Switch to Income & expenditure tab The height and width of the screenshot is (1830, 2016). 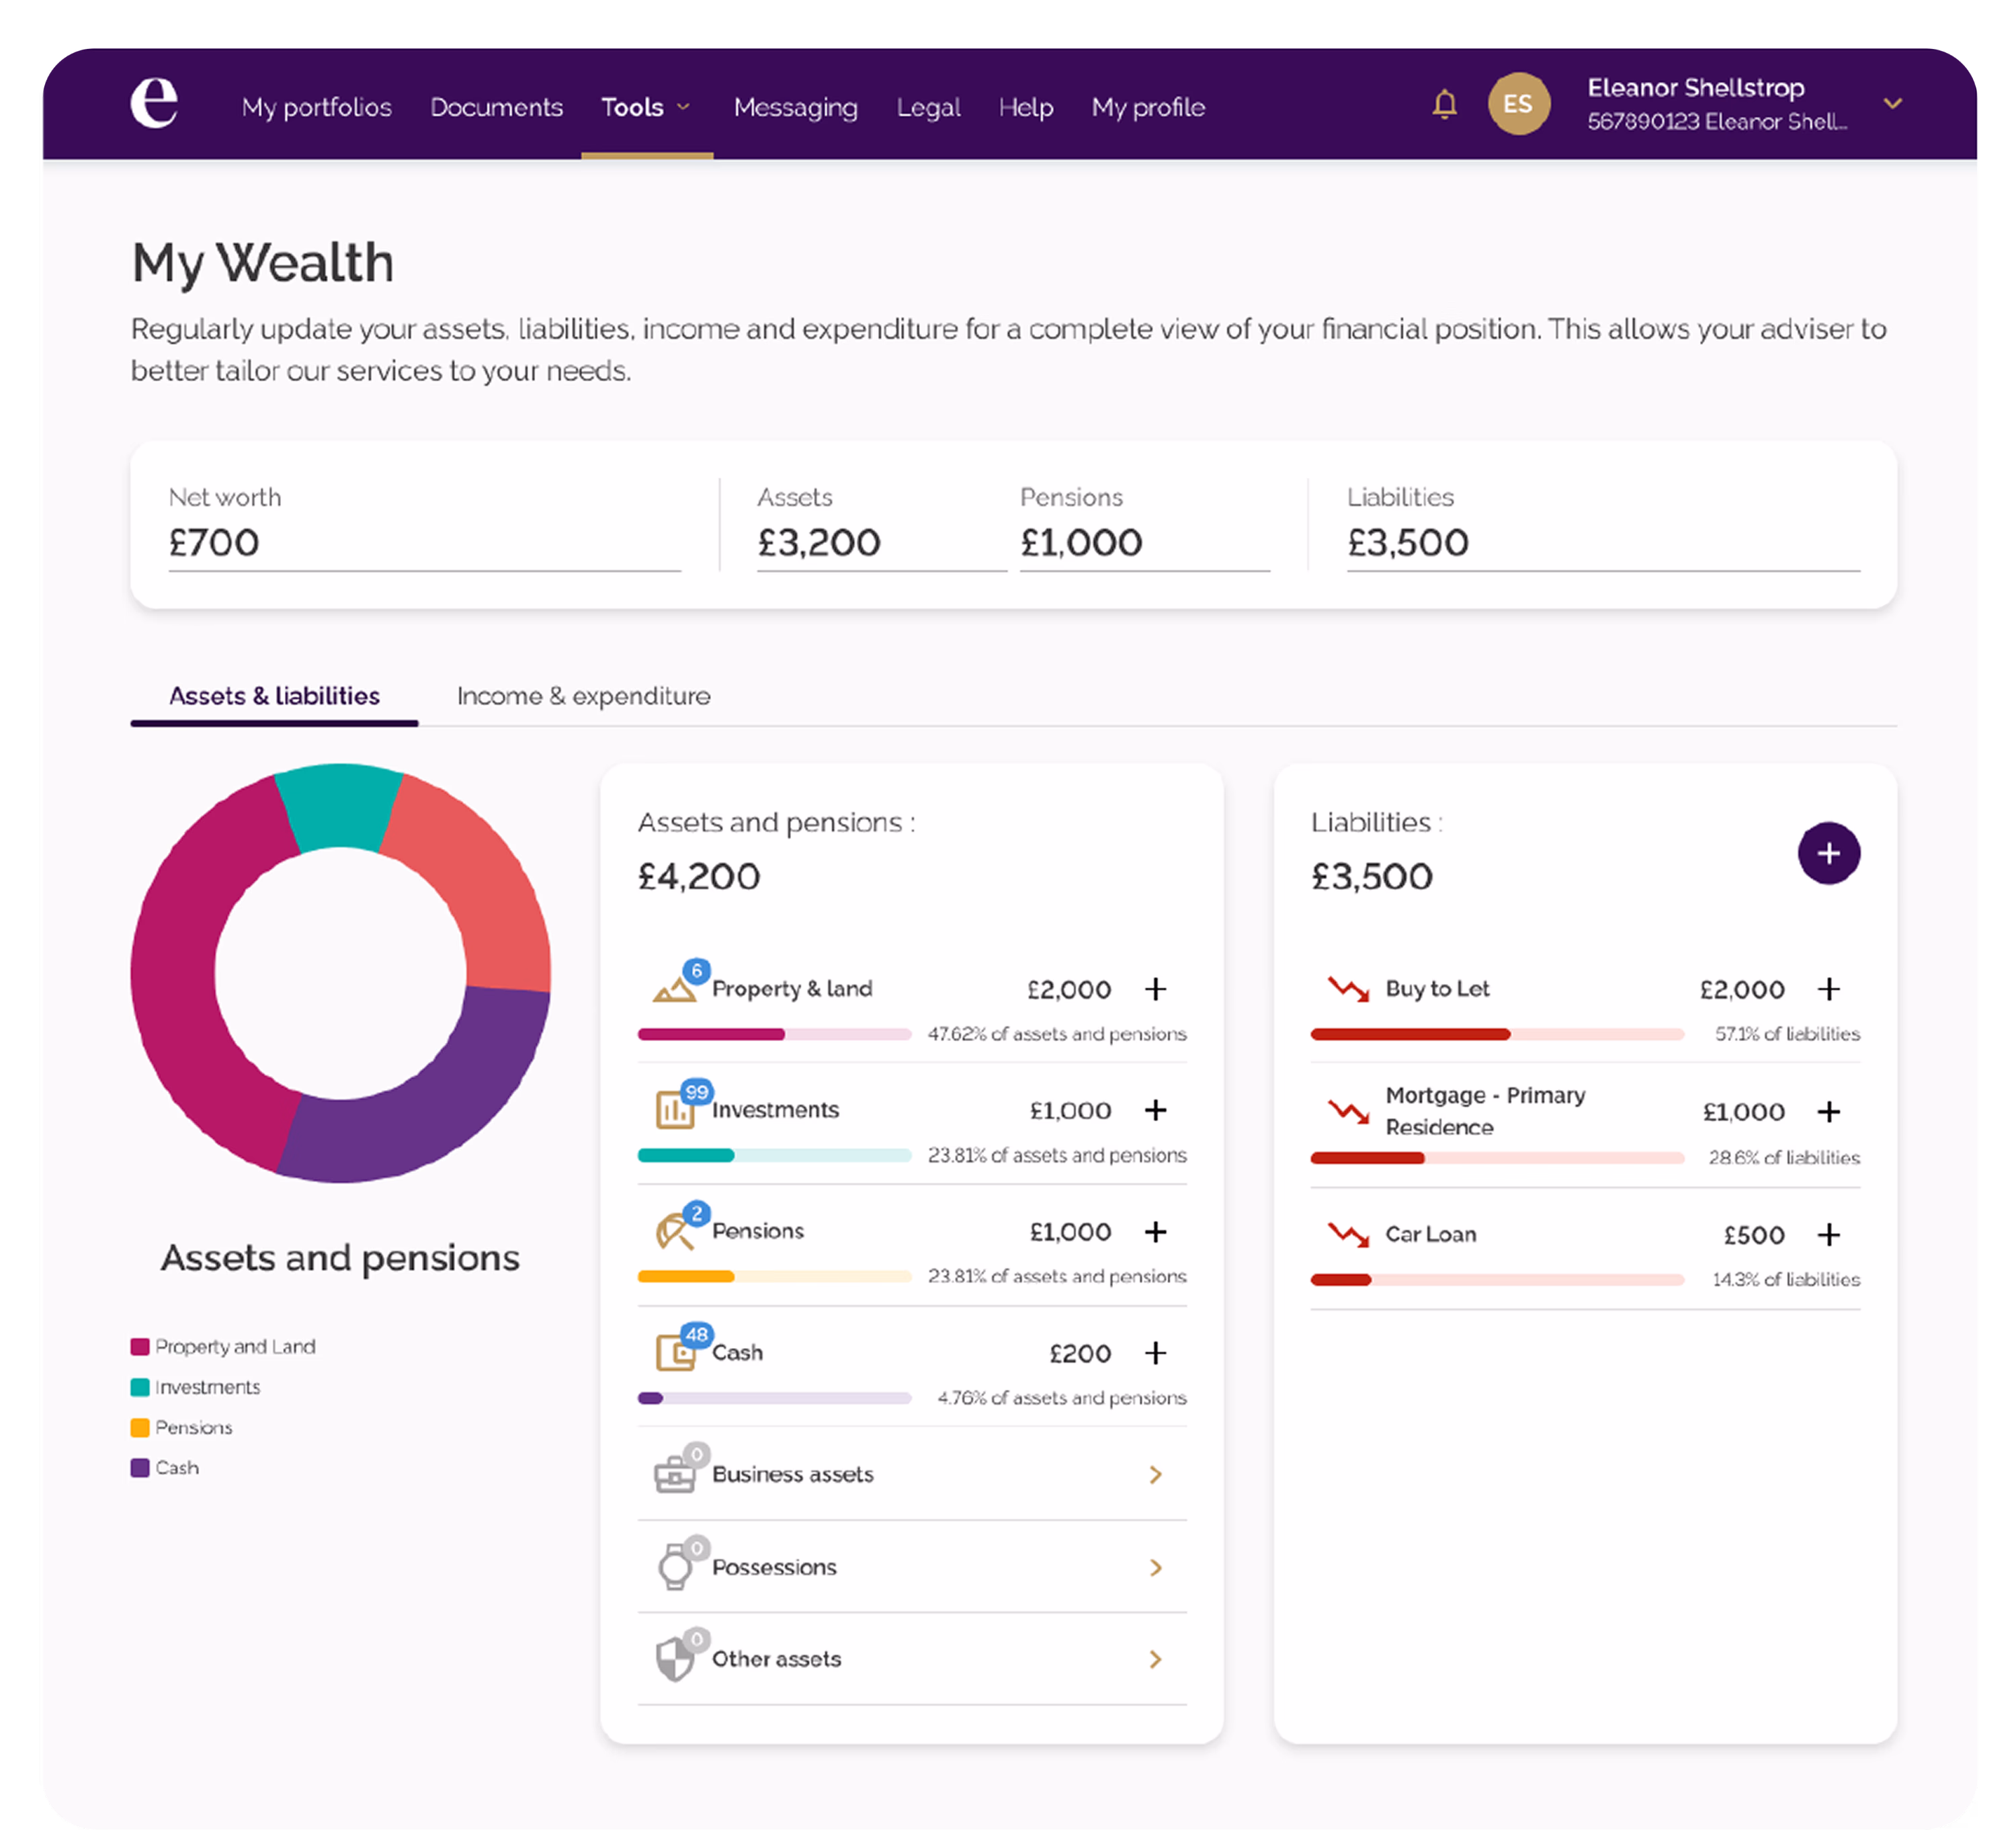click(583, 696)
